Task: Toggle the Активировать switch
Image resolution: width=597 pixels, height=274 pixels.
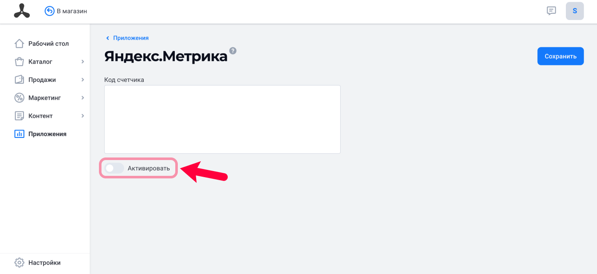Action: pos(114,168)
